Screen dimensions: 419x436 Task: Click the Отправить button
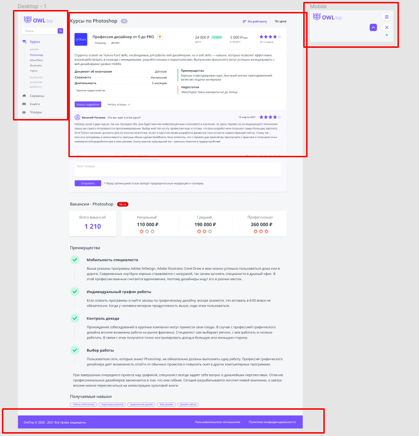coord(88,184)
